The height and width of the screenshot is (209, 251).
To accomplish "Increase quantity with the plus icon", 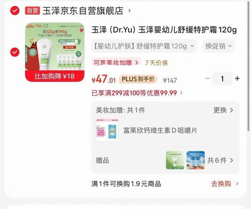I will (237, 78).
